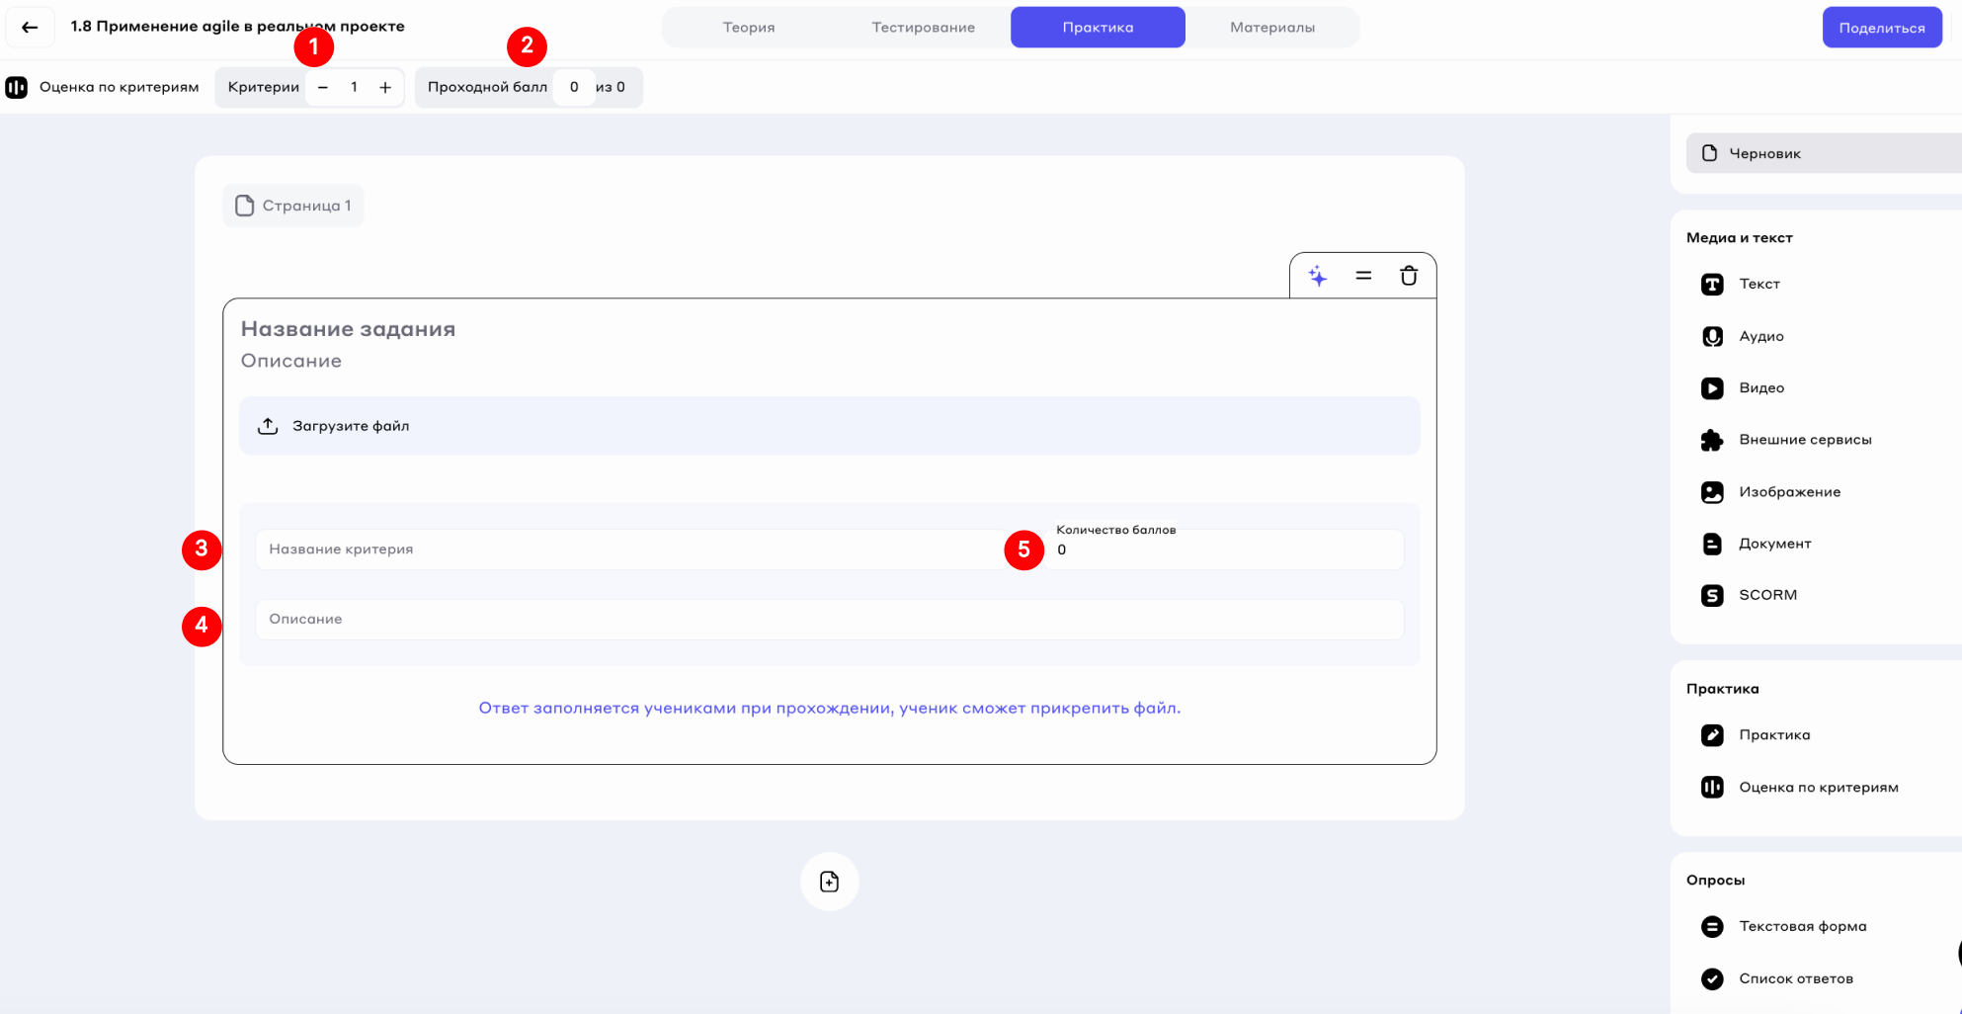Select the Страница 1 page label
The width and height of the screenshot is (1962, 1014).
coord(293,206)
